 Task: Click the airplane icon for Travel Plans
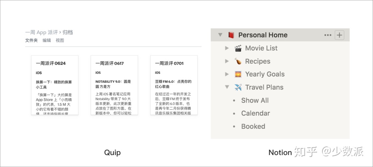coord(238,87)
